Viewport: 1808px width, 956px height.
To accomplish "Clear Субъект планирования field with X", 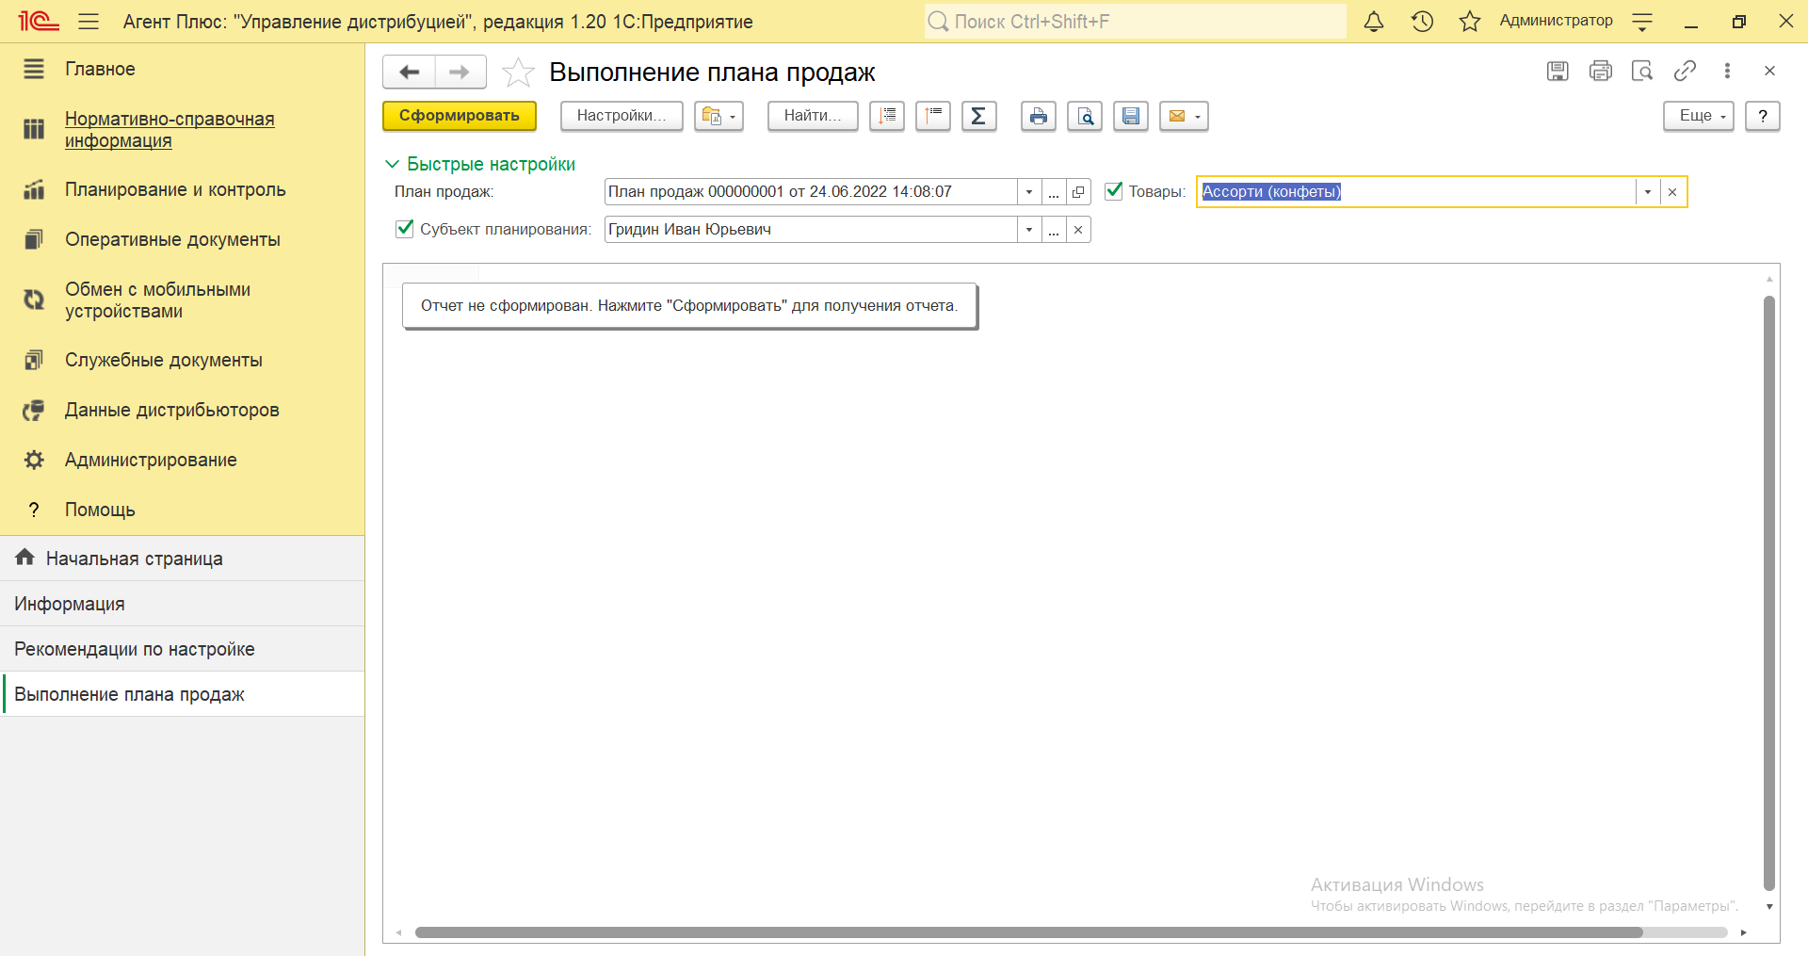I will (x=1078, y=230).
